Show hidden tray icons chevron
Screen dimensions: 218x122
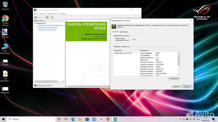[180, 119]
